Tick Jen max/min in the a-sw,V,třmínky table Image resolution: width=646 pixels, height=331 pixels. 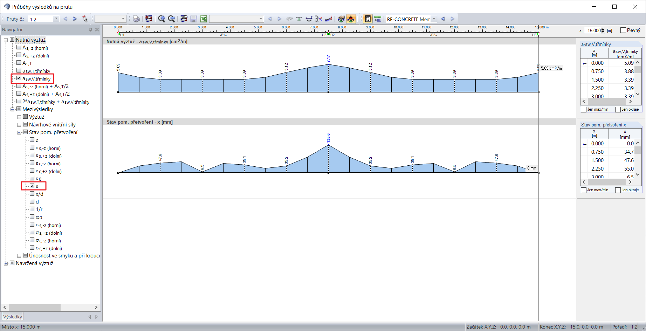pyautogui.click(x=584, y=110)
